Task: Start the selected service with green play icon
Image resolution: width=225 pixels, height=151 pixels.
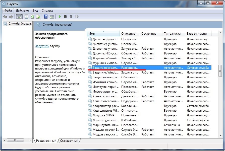Action: [60, 17]
